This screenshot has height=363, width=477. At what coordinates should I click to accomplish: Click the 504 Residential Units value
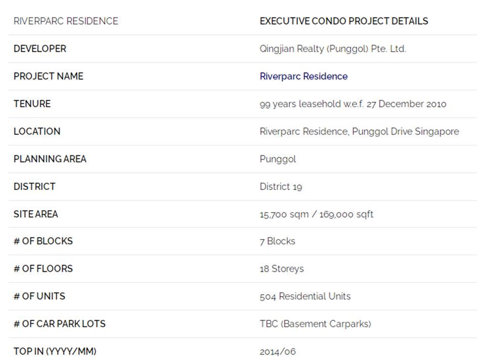click(305, 296)
